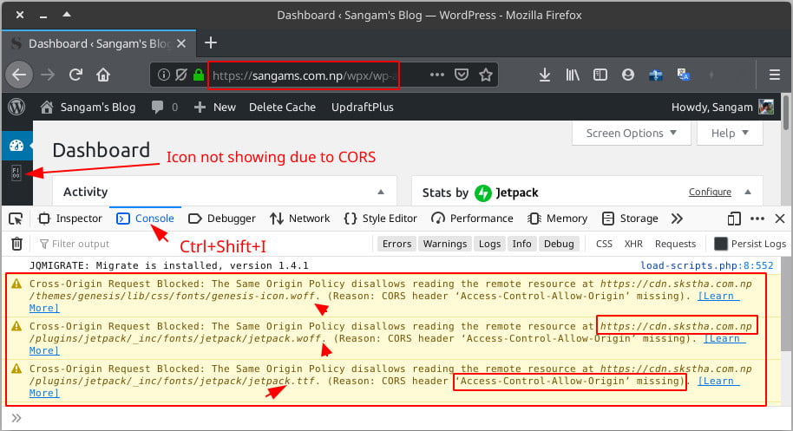Open a new browser tab with plus
793x431 pixels.
pos(210,43)
